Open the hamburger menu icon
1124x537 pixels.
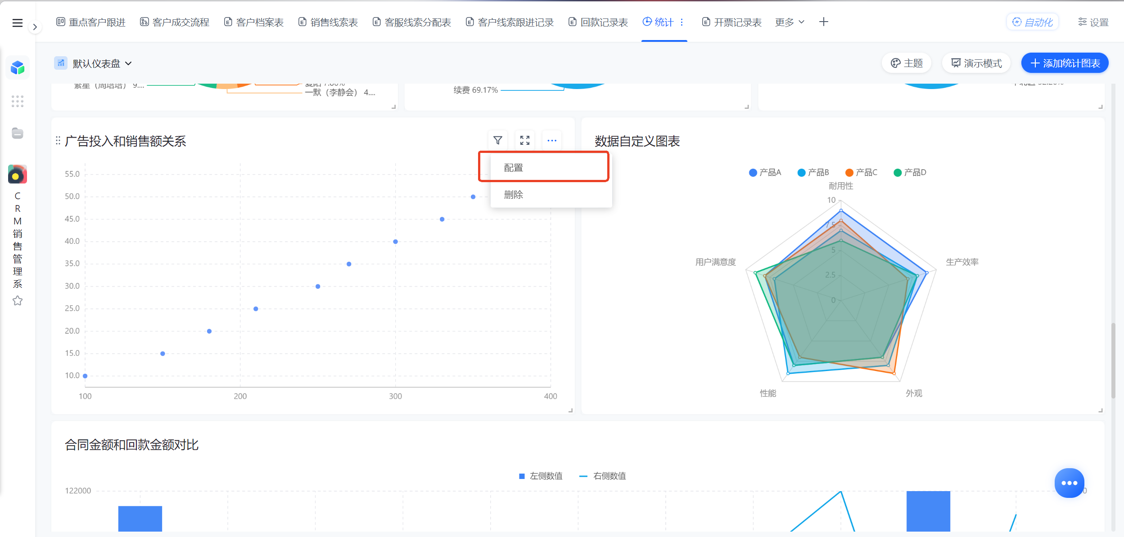click(x=18, y=23)
